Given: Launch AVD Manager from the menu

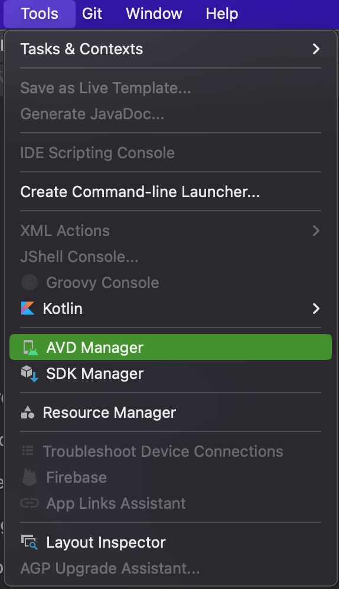Looking at the screenshot, I should pos(171,348).
